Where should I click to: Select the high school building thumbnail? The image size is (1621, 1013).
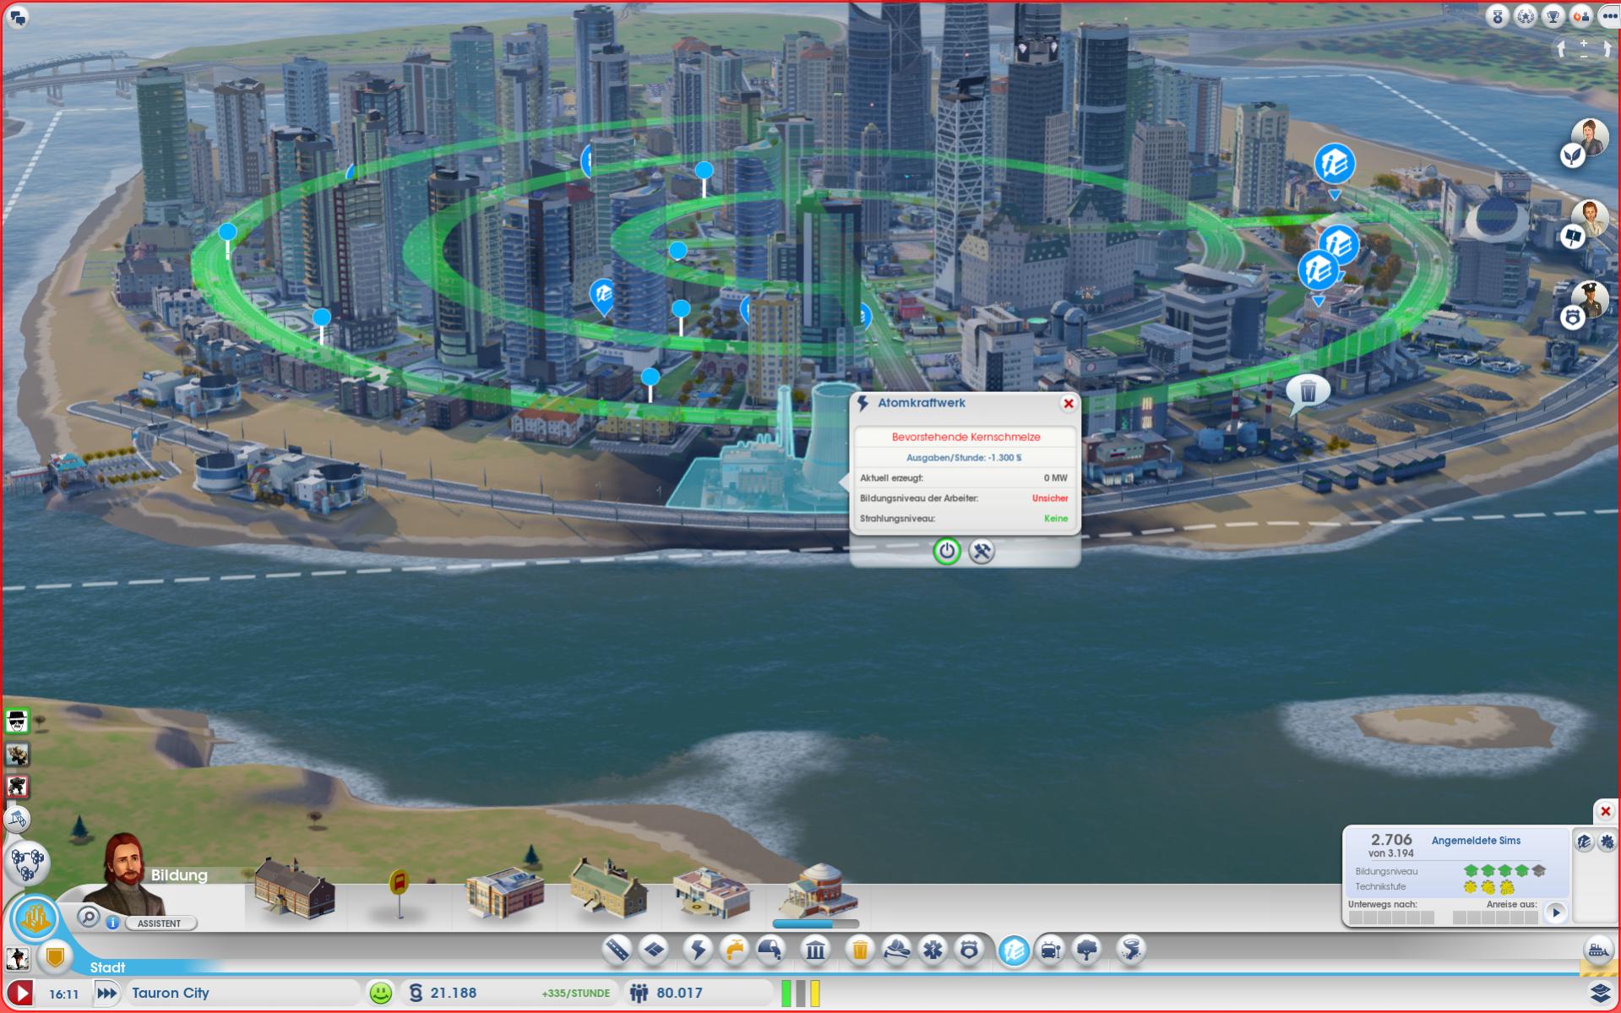[x=504, y=893]
